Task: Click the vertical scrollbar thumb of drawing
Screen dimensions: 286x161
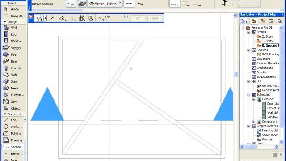Action: click(236, 74)
